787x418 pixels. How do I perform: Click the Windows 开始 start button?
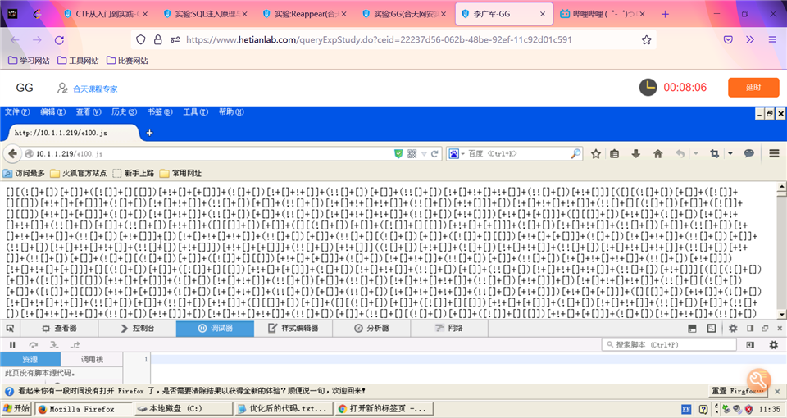tap(16, 408)
